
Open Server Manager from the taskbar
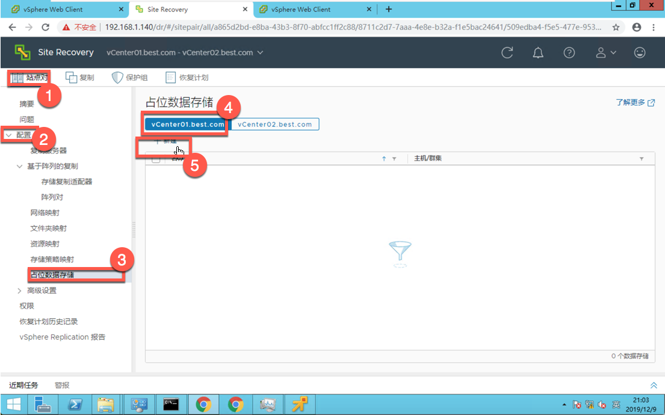click(42, 404)
